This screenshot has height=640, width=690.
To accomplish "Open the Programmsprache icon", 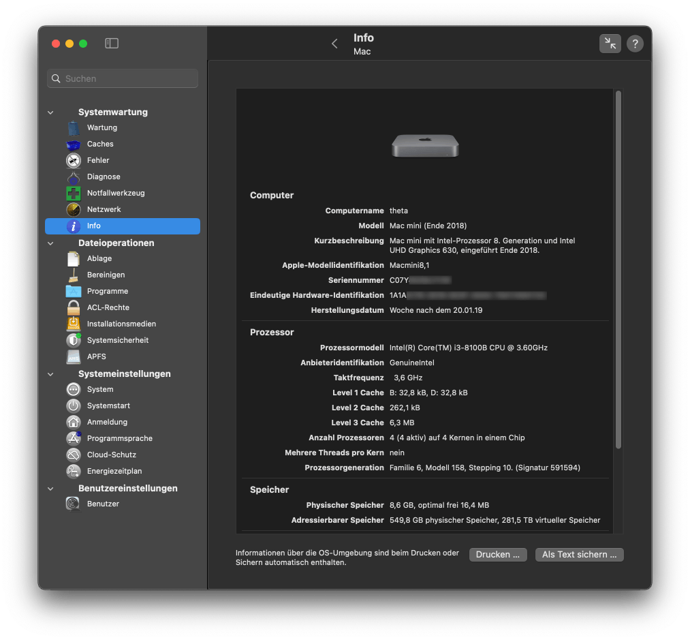I will click(x=74, y=438).
